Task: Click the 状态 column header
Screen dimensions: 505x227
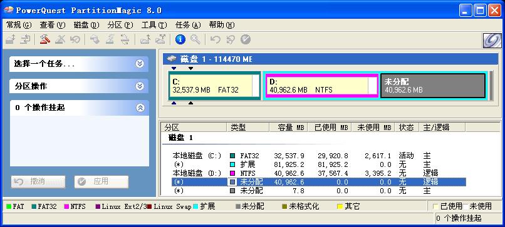Action: coord(407,128)
